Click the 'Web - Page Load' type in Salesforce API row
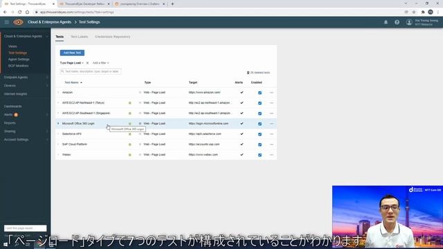 click(154, 133)
